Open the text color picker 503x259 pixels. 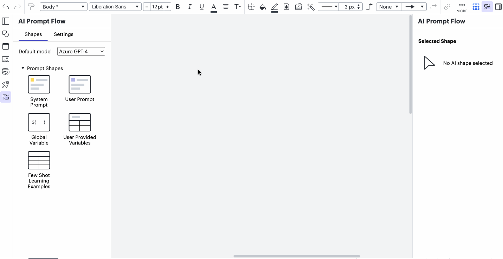[x=213, y=7]
